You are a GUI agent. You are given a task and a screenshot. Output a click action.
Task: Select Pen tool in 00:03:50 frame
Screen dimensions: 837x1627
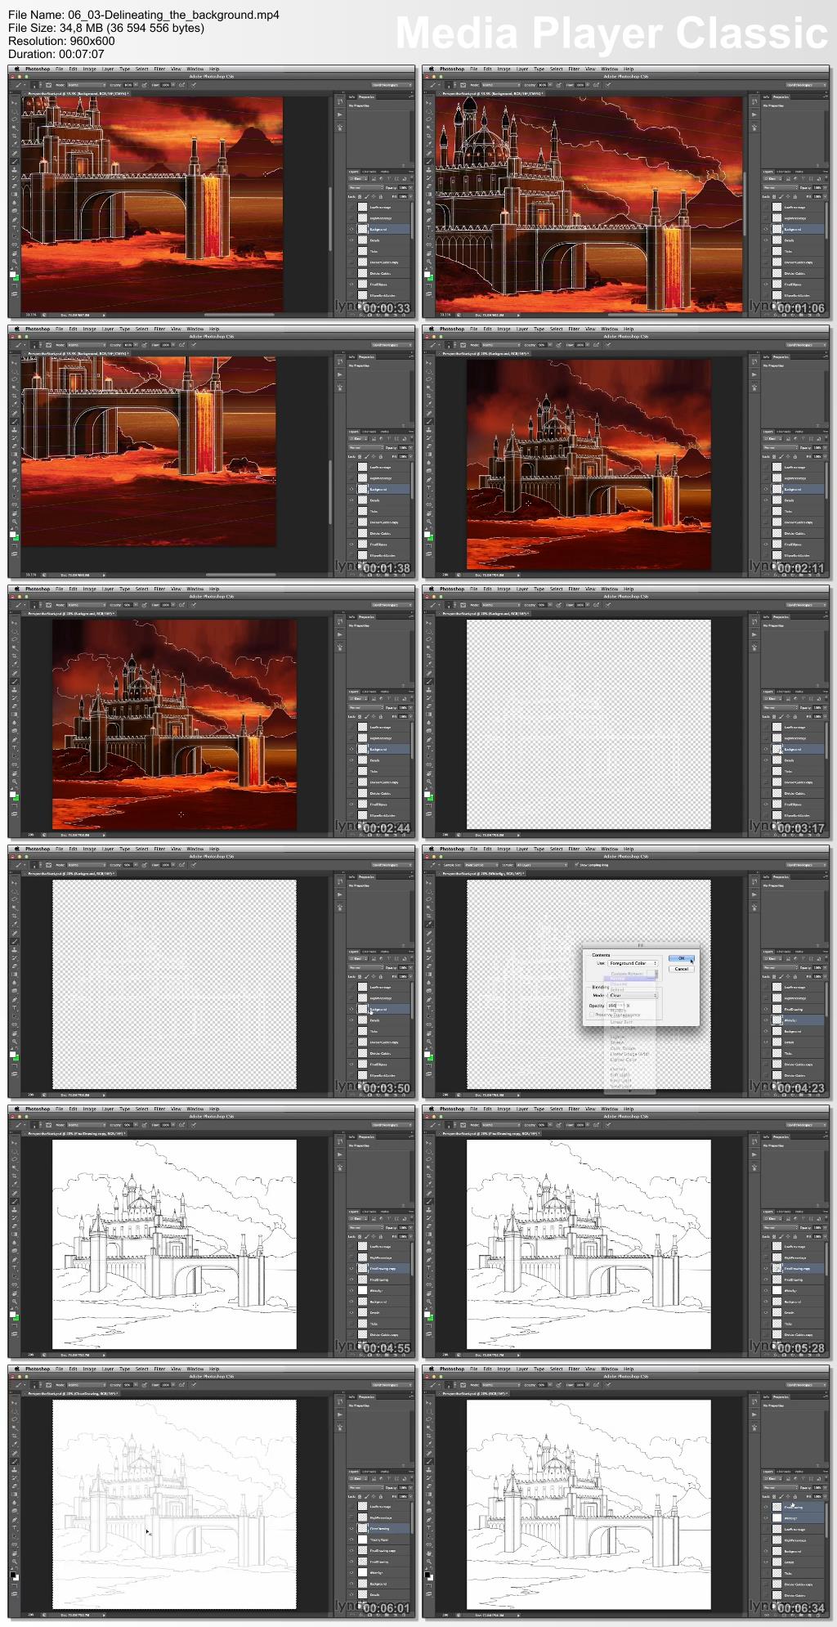point(14,1000)
